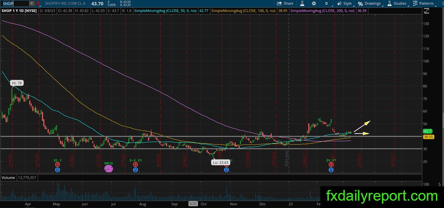Open the D timeframe selector
The height and width of the screenshot is (208, 444).
point(326,3)
